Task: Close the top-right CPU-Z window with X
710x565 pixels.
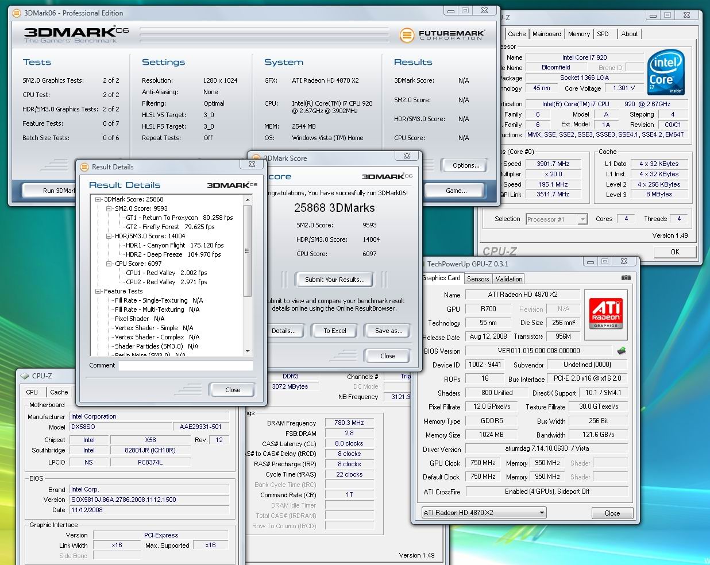Action: tap(686, 16)
